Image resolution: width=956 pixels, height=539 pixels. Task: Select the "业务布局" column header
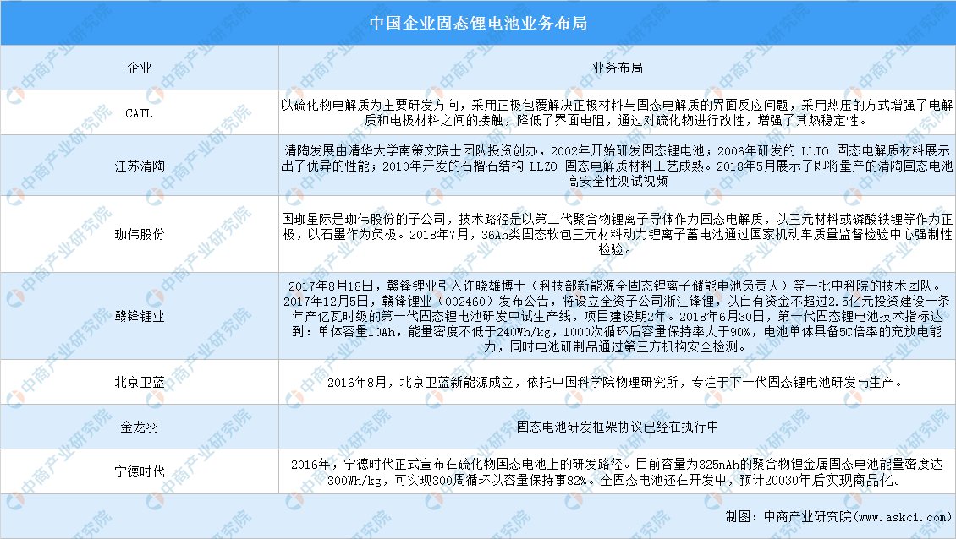[x=617, y=68]
